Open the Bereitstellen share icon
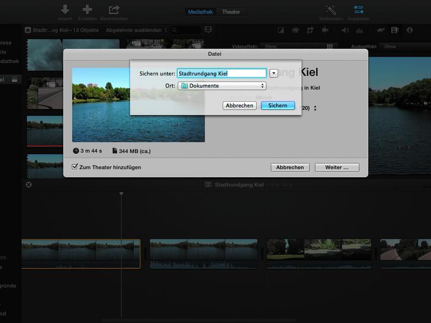This screenshot has height=323, width=431. [114, 9]
